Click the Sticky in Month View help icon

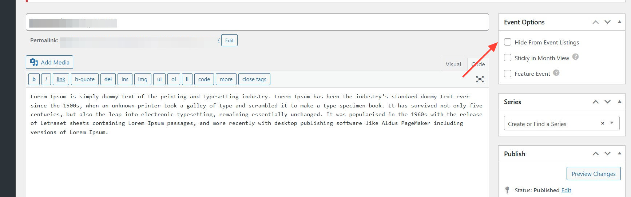click(575, 57)
